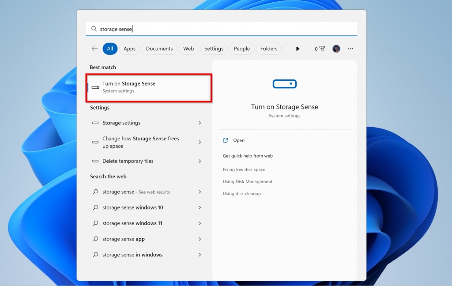The image size is (452, 286).
Task: Show more search filters via the arrow
Action: [x=297, y=49]
